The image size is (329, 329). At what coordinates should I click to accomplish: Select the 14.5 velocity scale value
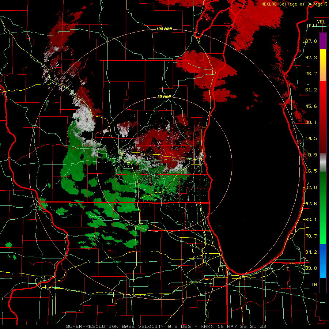click(x=311, y=139)
